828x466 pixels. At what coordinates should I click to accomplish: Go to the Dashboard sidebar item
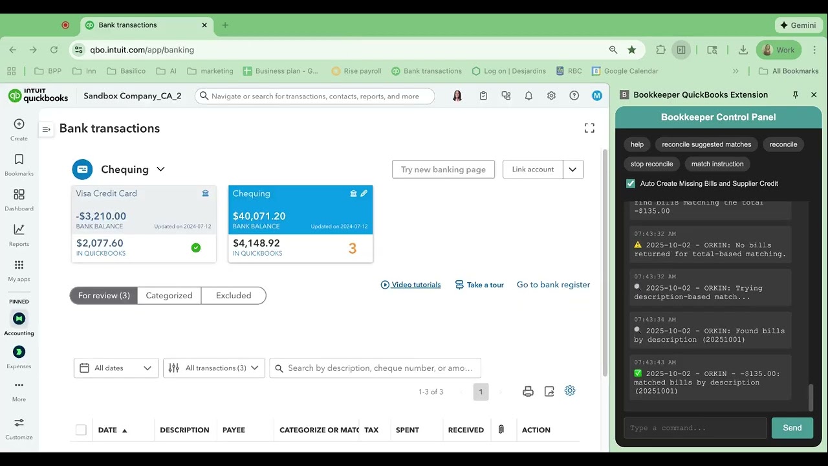(x=19, y=199)
